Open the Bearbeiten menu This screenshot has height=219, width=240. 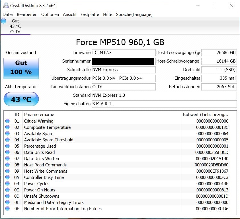(x=27, y=15)
